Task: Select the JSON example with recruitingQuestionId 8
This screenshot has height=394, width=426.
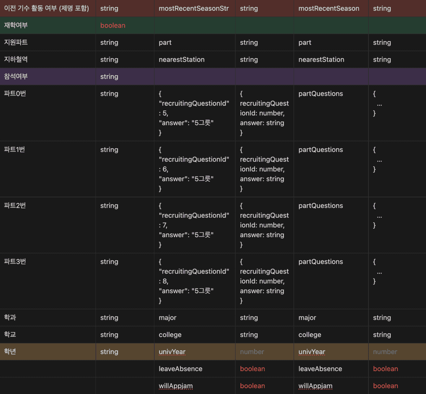Action: tap(194, 281)
